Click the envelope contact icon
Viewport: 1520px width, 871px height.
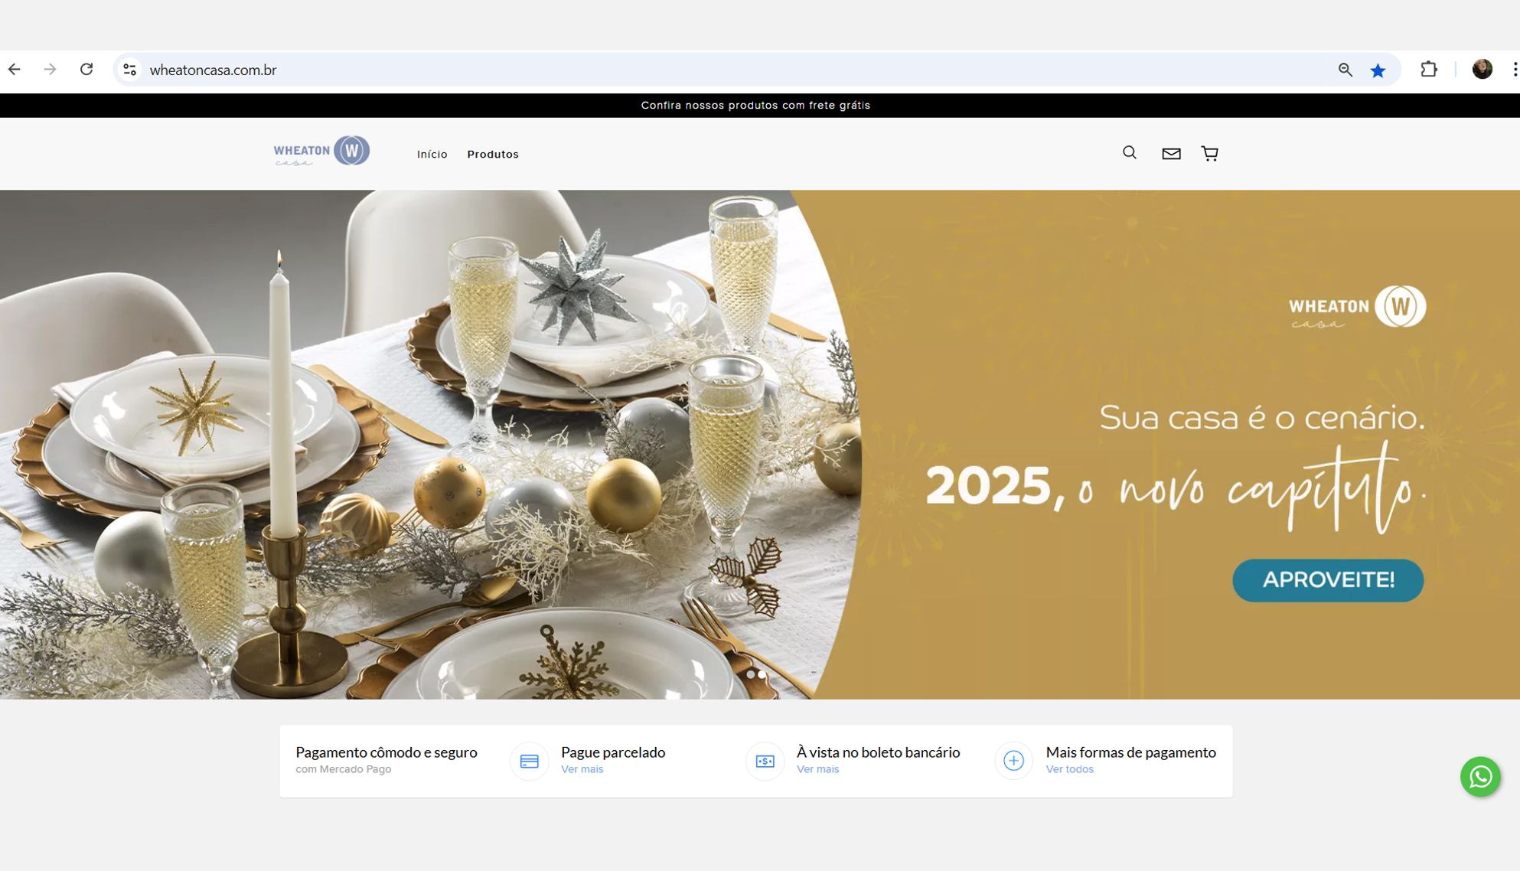(1171, 154)
